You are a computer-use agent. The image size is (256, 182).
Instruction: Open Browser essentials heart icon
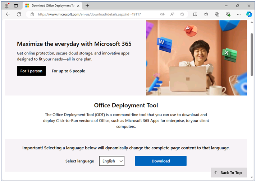(x=228, y=14)
